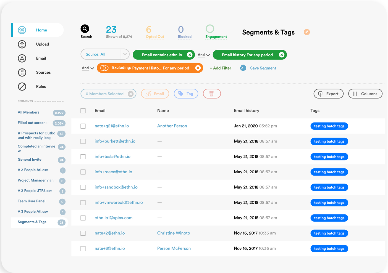This screenshot has width=388, height=273.
Task: Open Sources from the sidebar icon
Action: tap(22, 72)
